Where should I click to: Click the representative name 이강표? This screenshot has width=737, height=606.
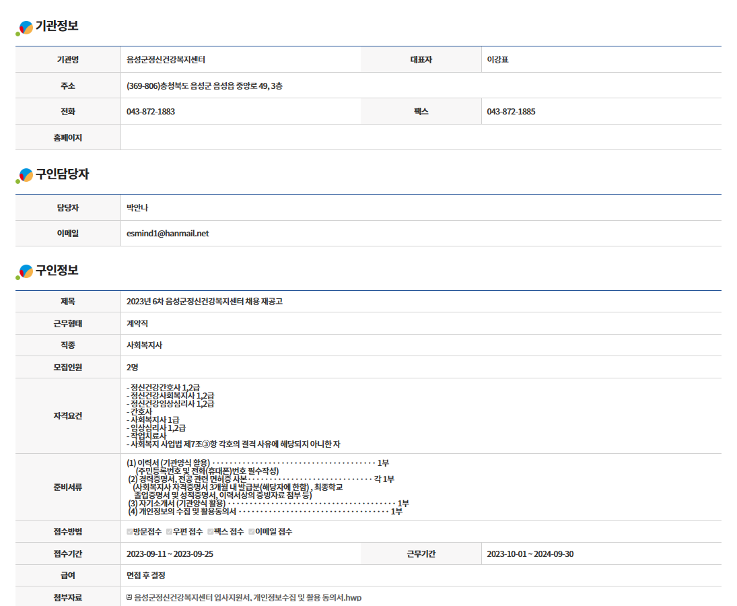[497, 59]
